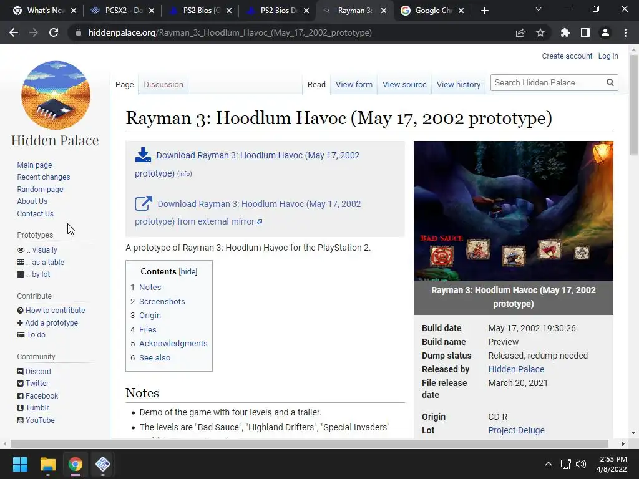Image resolution: width=639 pixels, height=479 pixels.
Task: Click the Chrome taskbar icon
Action: point(76,464)
